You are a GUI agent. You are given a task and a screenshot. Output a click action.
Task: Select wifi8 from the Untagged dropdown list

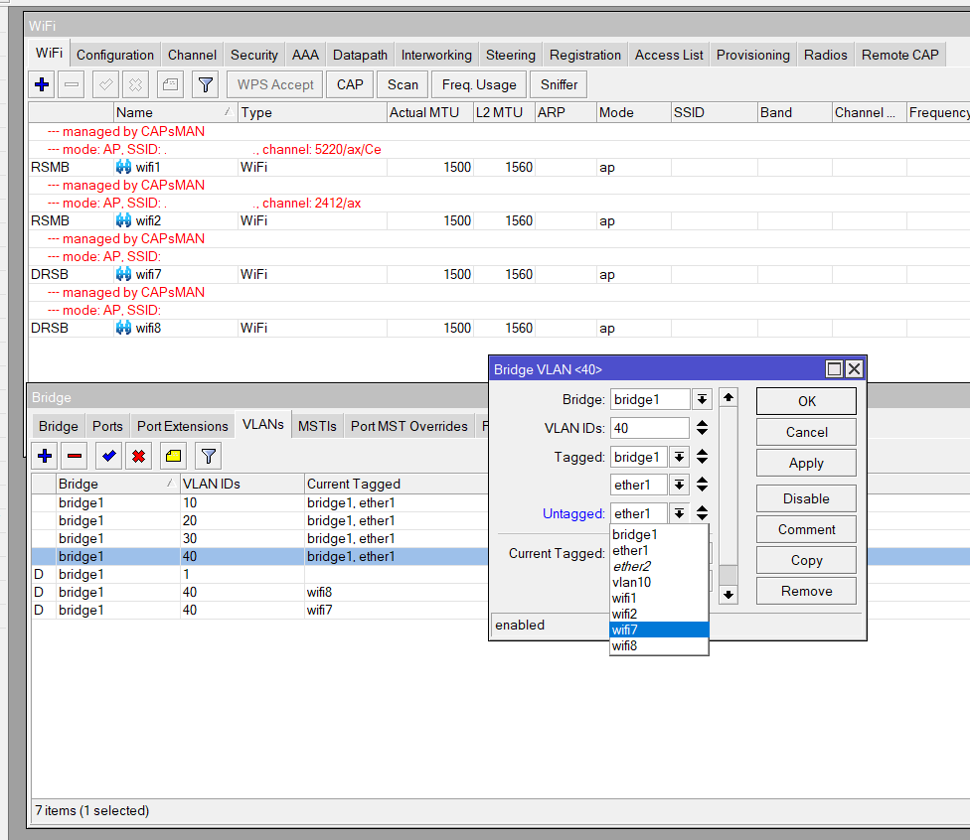click(x=625, y=646)
